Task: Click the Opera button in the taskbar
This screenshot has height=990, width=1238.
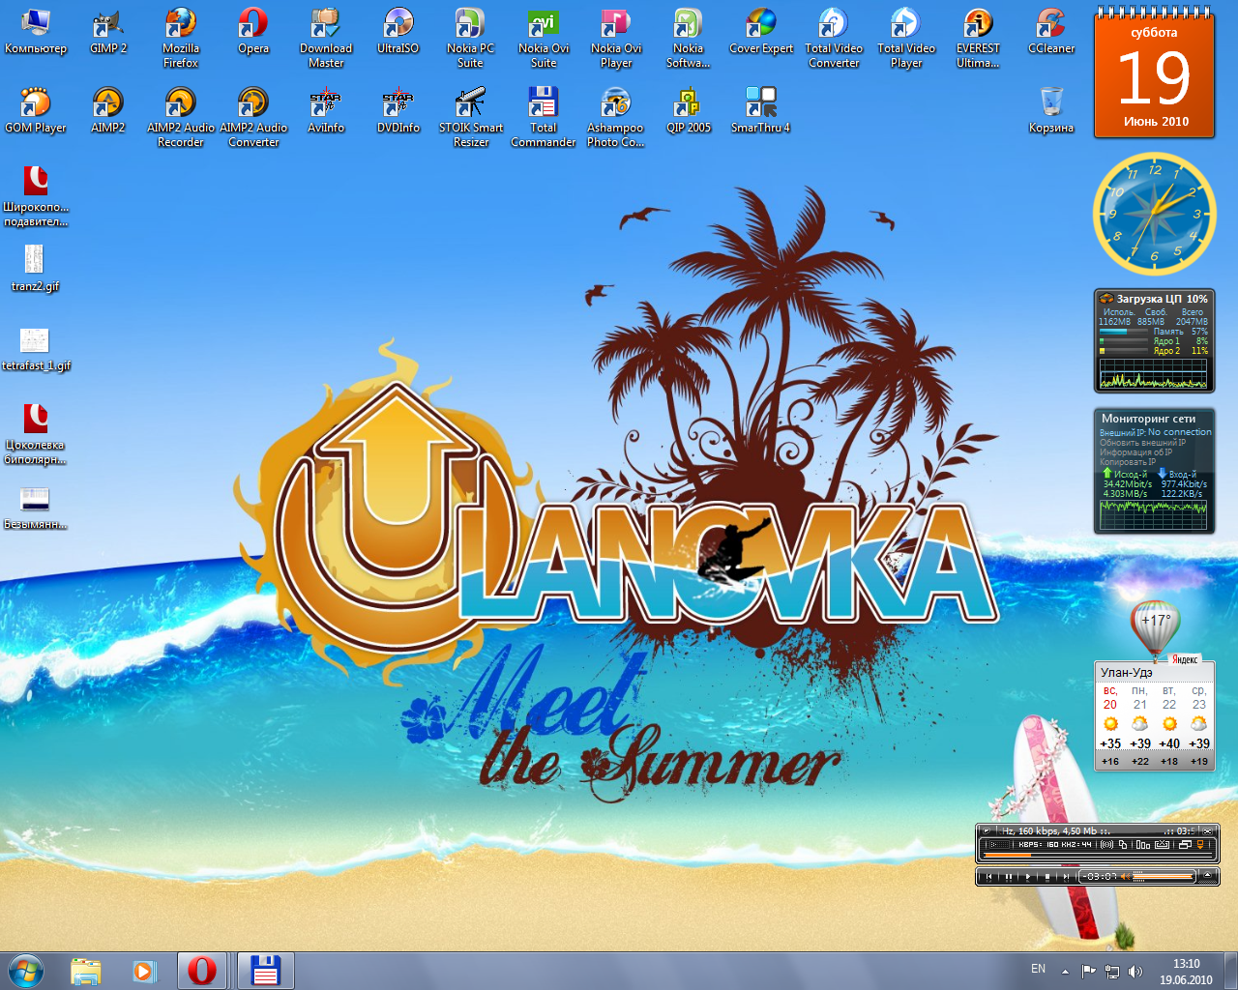Action: [x=202, y=970]
